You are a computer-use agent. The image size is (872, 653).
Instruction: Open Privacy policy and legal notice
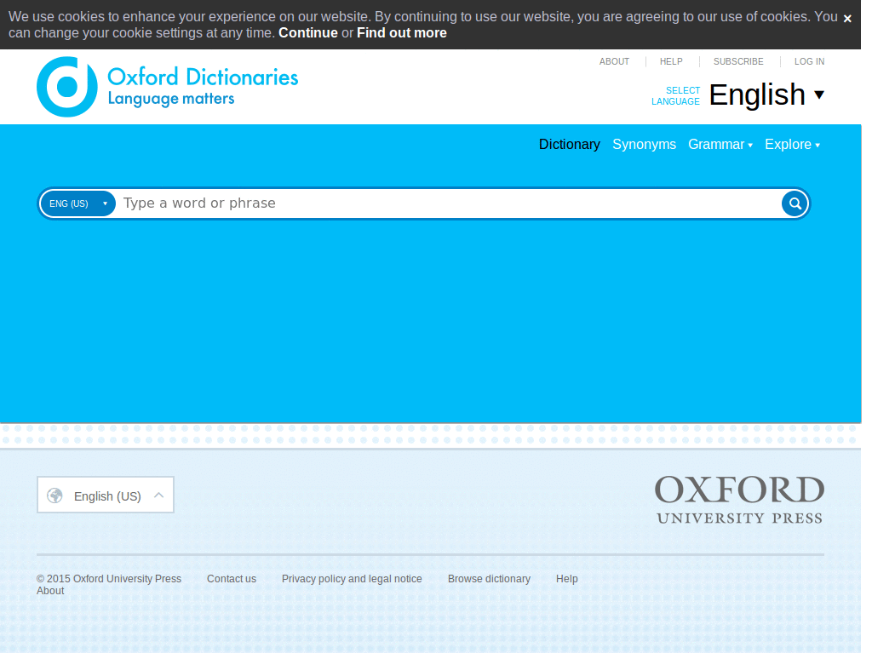352,578
